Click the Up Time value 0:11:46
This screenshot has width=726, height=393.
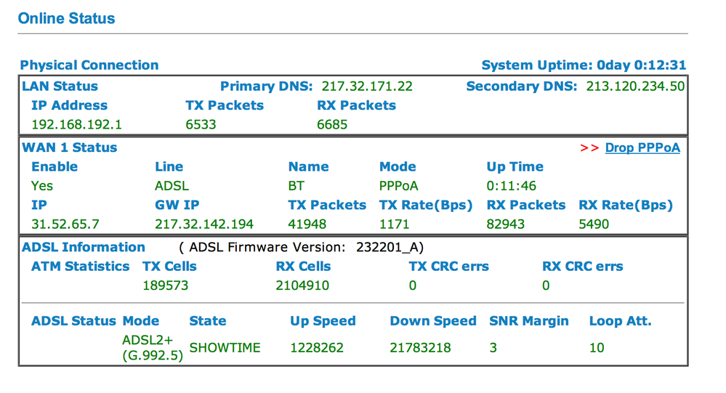coord(511,186)
